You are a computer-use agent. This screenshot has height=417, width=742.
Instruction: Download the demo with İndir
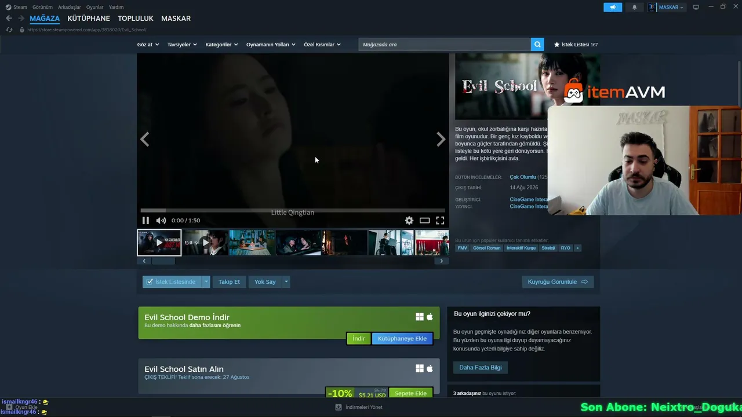point(359,339)
